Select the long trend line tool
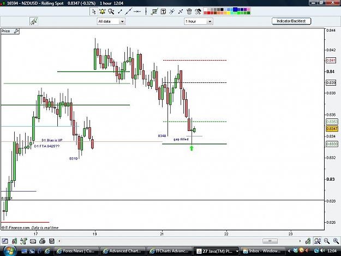This screenshot has height=256, width=341. [128, 11]
